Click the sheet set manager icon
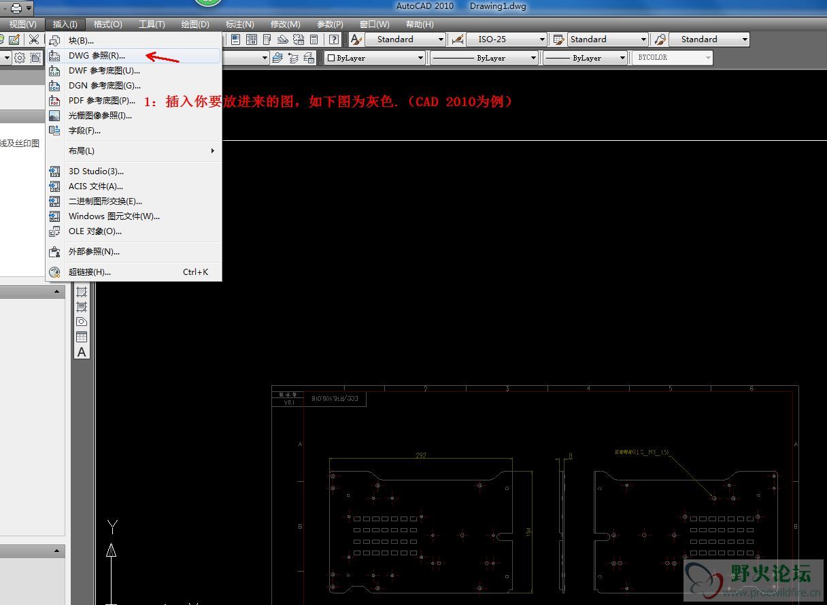The image size is (827, 605). coord(283,39)
